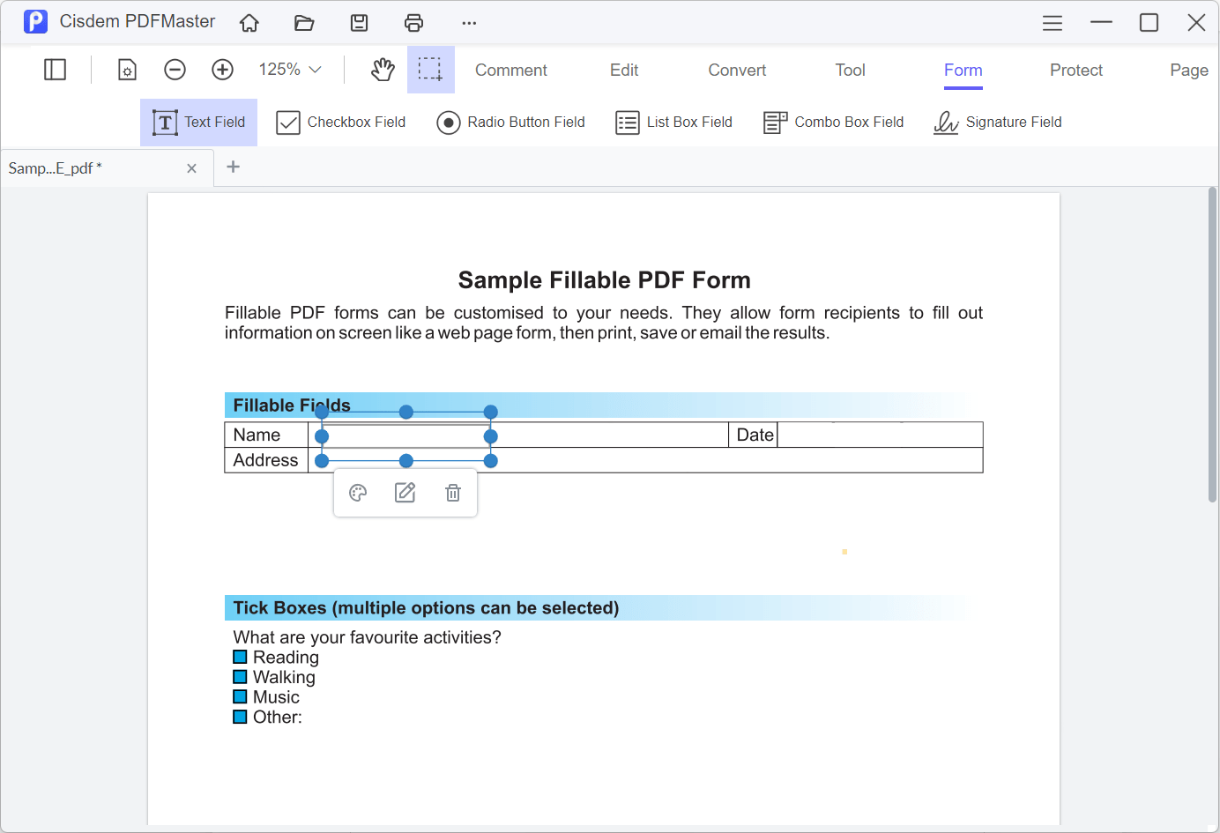Click the Cisdem PDFMaster app logo
This screenshot has width=1220, height=833.
pyautogui.click(x=35, y=21)
